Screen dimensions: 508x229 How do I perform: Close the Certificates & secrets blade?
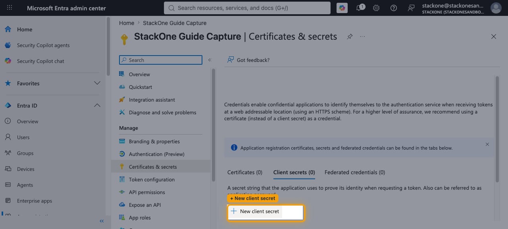pos(494,37)
